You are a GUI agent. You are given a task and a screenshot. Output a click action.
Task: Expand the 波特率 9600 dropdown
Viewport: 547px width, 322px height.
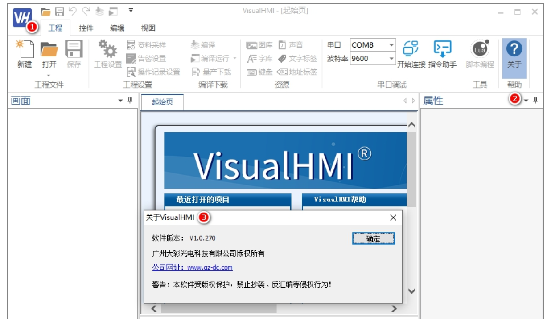391,59
